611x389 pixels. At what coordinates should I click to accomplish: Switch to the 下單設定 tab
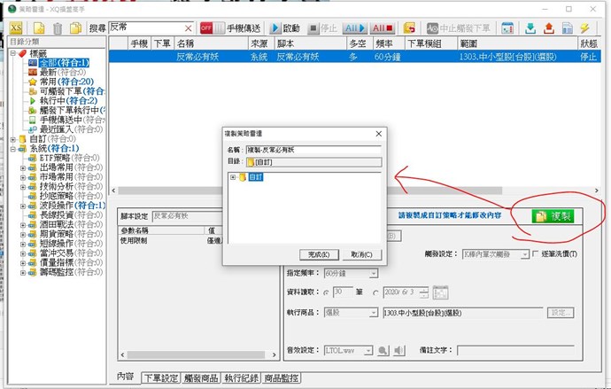coord(159,377)
